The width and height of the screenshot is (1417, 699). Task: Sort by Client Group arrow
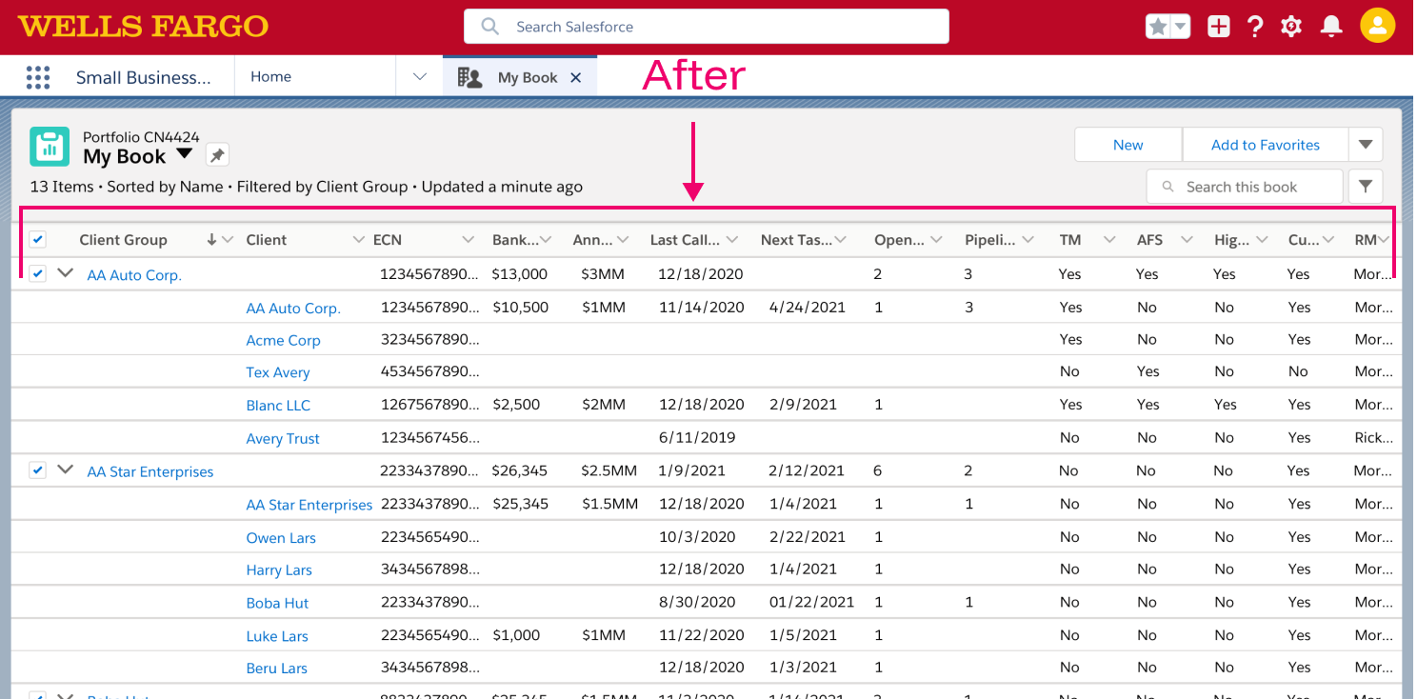[211, 240]
